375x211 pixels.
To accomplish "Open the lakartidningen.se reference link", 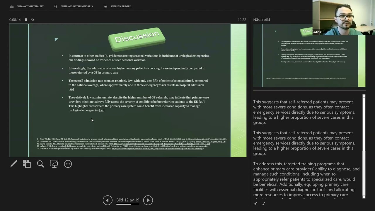I will pos(158,149).
